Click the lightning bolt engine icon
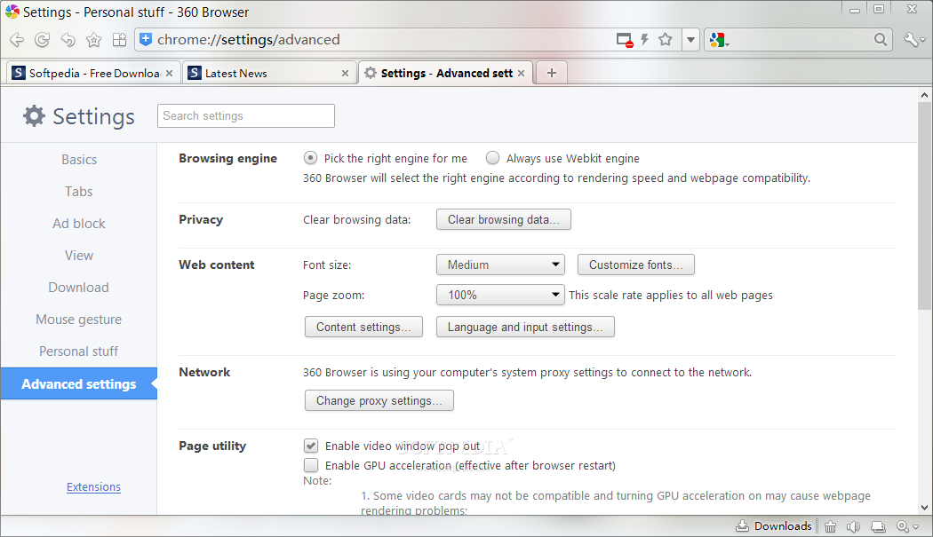The image size is (933, 537). click(x=644, y=40)
